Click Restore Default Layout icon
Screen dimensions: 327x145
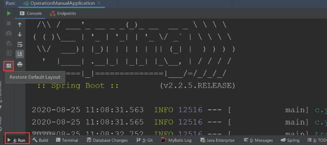pos(9,66)
